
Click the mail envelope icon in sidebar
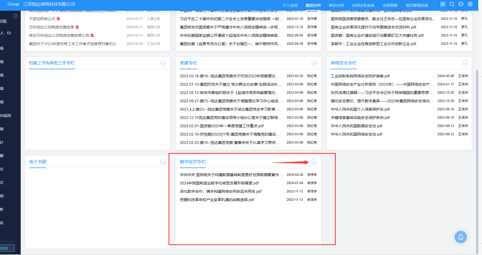(9, 33)
